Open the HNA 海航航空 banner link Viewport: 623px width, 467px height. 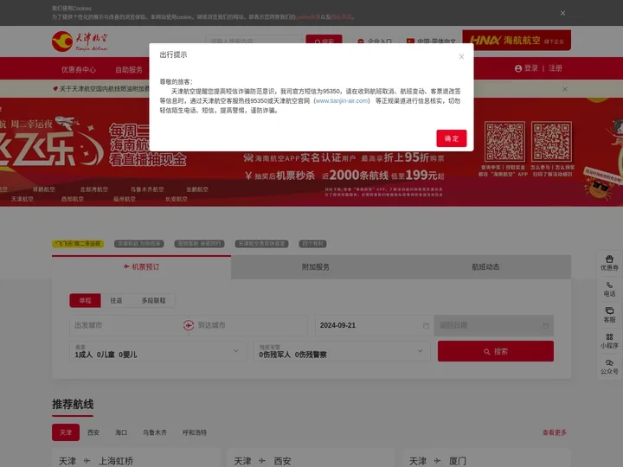point(517,40)
